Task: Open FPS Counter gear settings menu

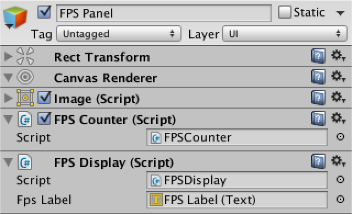Action: 338,118
